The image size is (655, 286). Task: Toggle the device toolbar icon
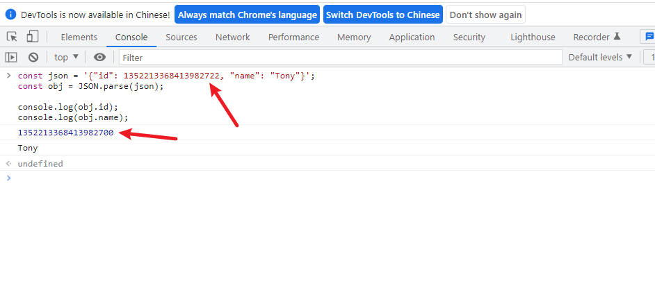tap(33, 37)
